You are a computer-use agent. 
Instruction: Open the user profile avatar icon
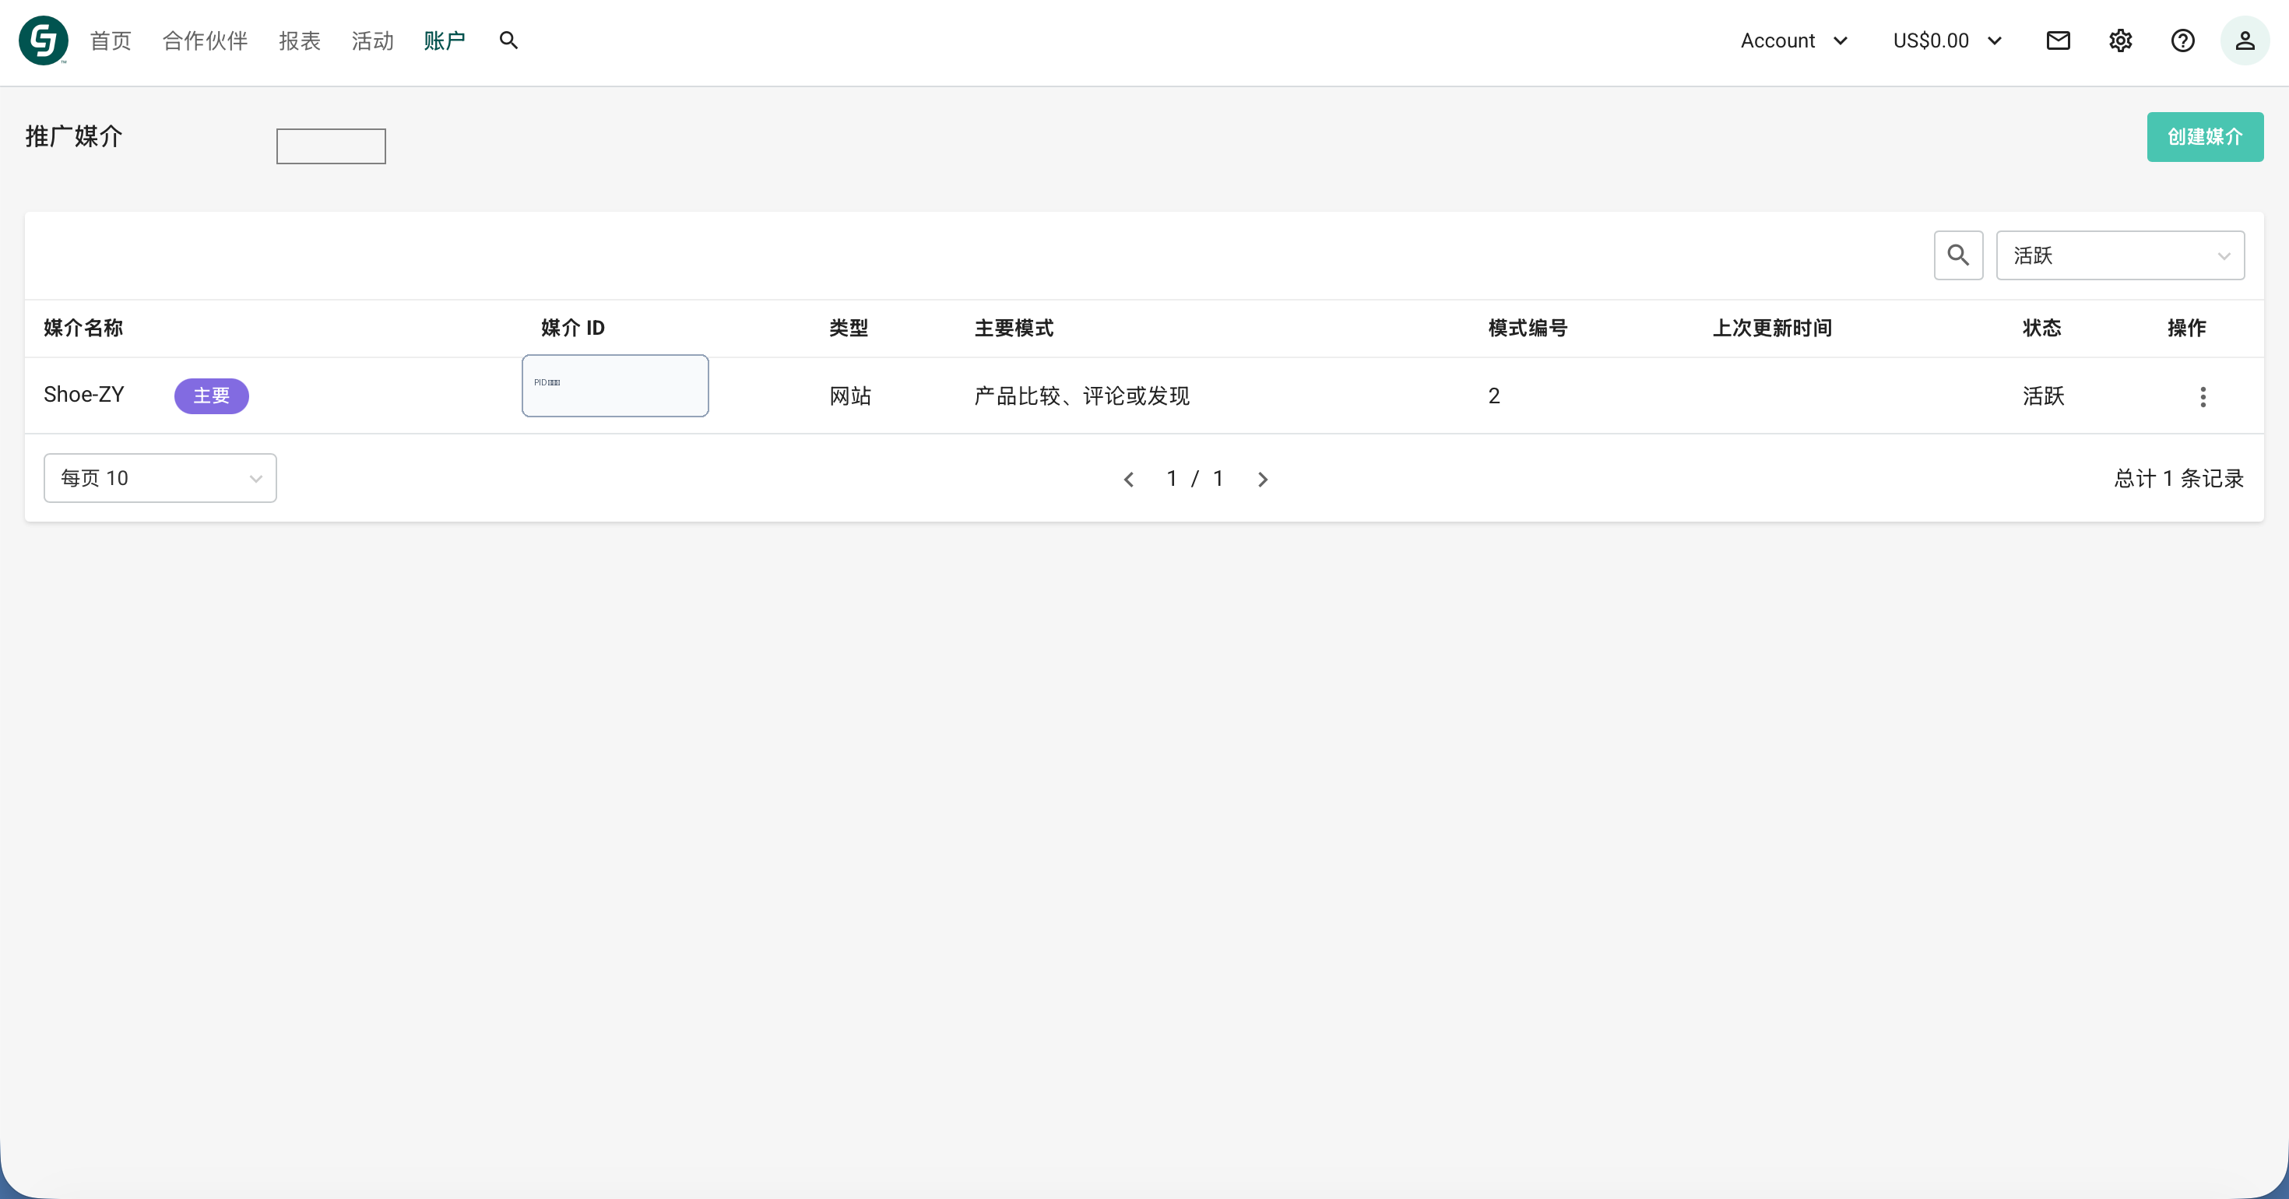point(2245,41)
